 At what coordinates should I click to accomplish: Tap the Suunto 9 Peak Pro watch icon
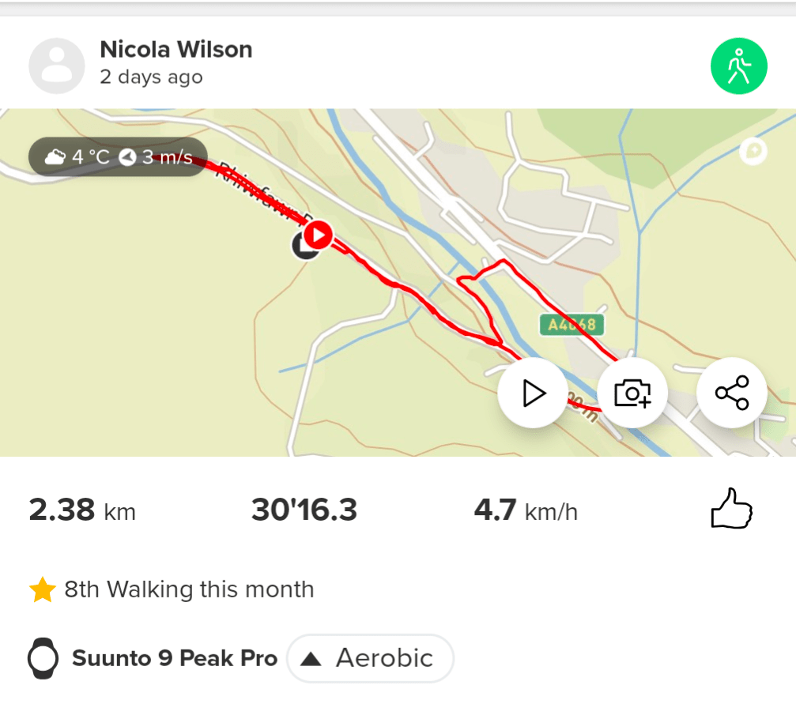click(43, 658)
